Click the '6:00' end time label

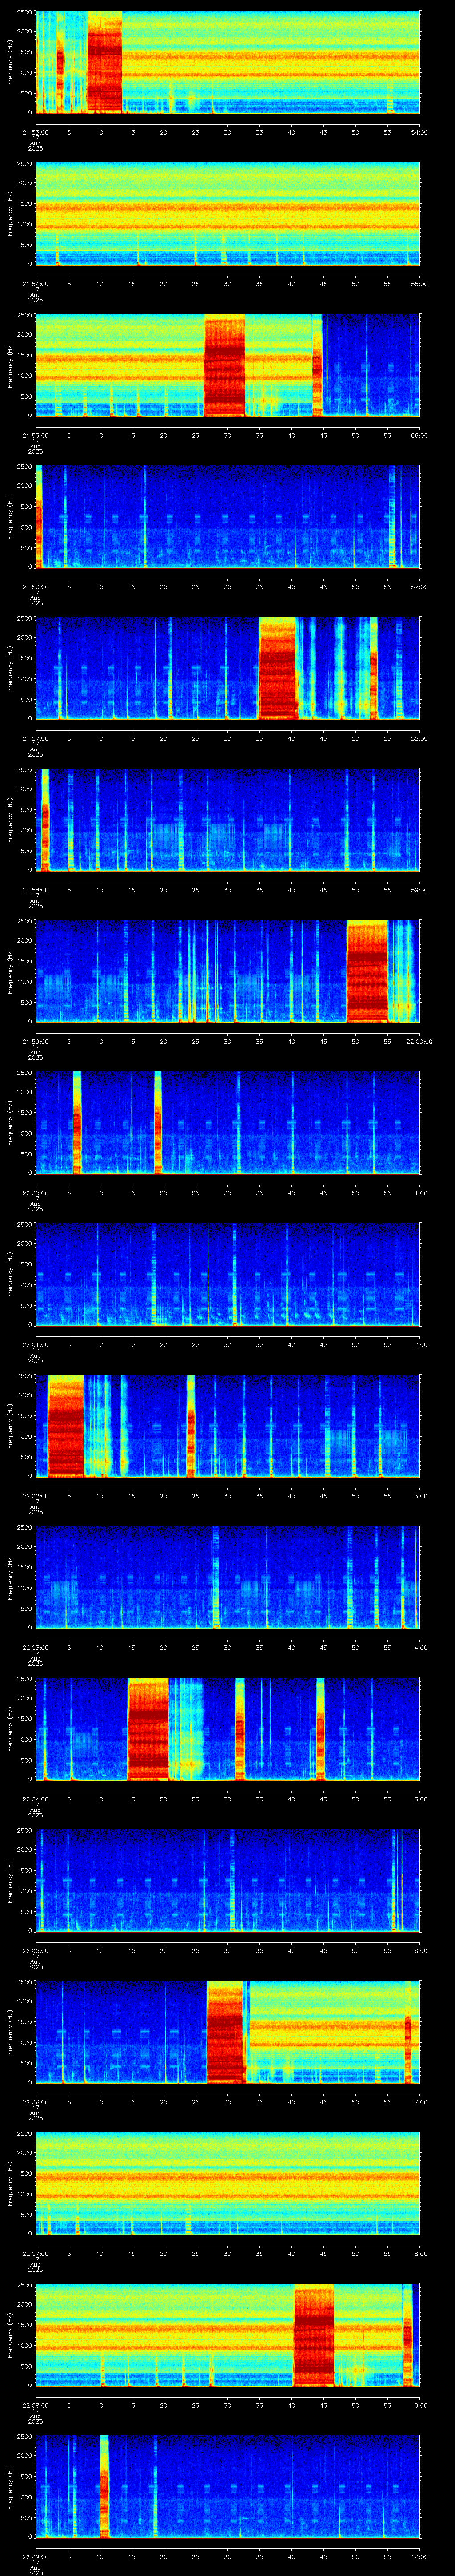pyautogui.click(x=421, y=1950)
